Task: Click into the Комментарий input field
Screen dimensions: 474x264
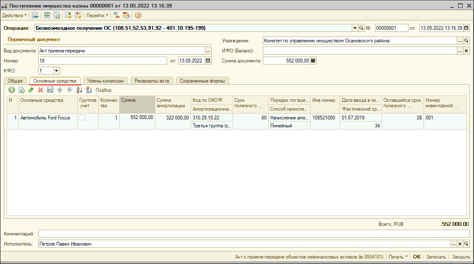Action: pos(254,234)
